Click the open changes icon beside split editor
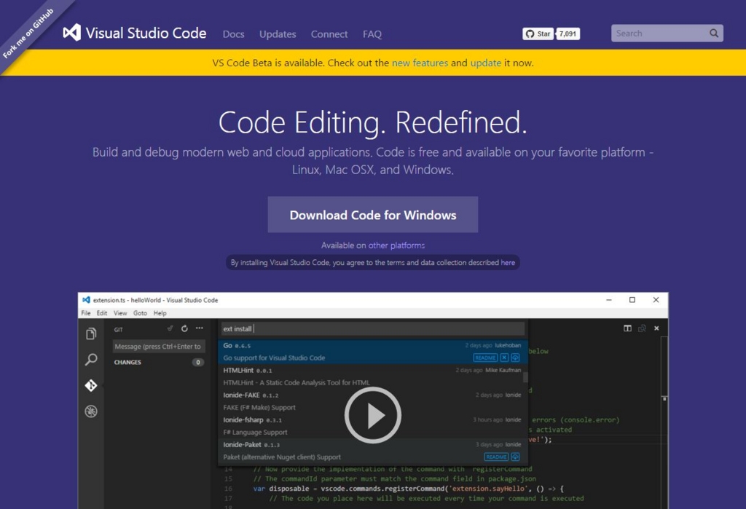Viewport: 746px width, 509px height. [x=642, y=328]
